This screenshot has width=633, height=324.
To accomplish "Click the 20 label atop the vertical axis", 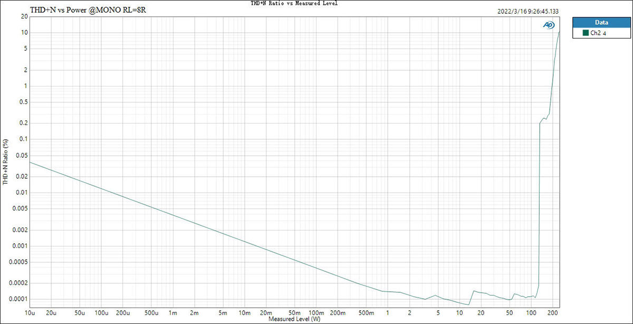I will click(24, 16).
